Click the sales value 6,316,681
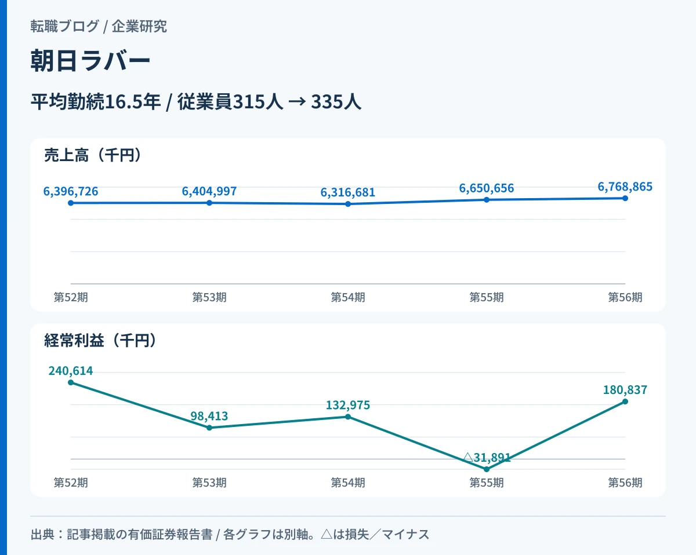This screenshot has height=555, width=696. 348,192
